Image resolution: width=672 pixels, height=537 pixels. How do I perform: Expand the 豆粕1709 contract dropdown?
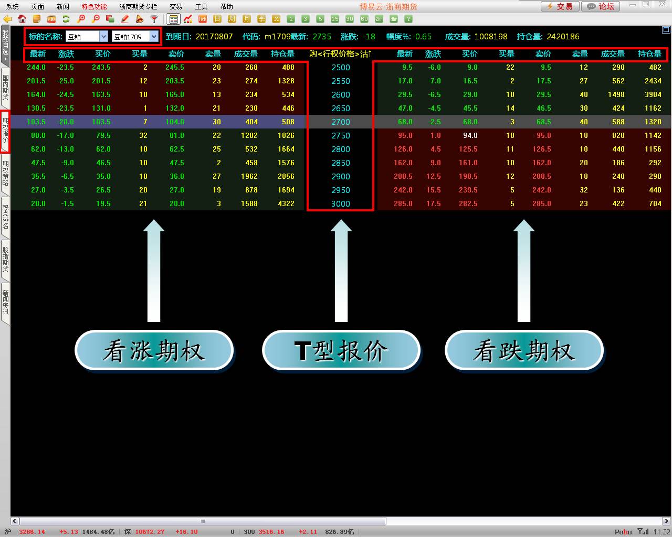point(154,37)
